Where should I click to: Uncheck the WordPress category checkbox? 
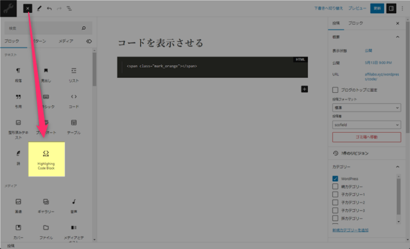tap(335, 179)
